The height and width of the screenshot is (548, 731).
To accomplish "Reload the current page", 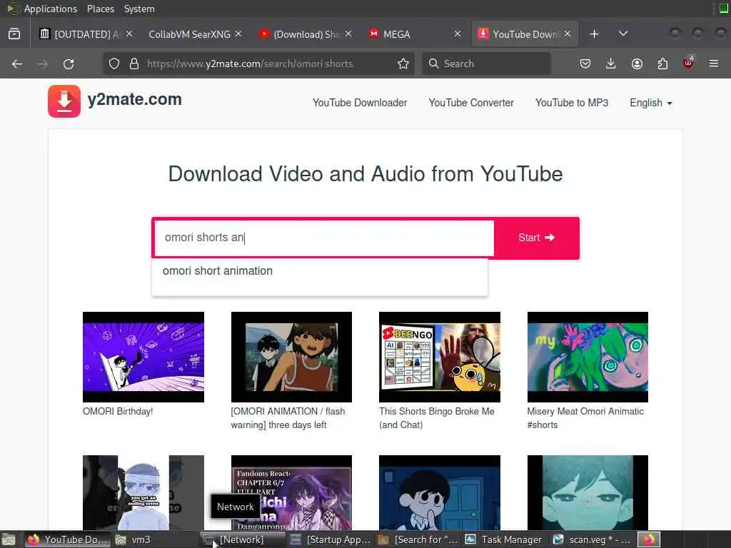I will [69, 64].
